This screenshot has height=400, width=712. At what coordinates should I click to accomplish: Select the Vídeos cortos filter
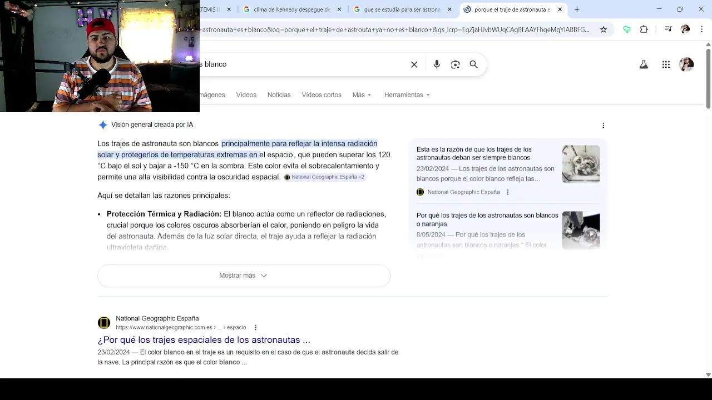point(322,95)
